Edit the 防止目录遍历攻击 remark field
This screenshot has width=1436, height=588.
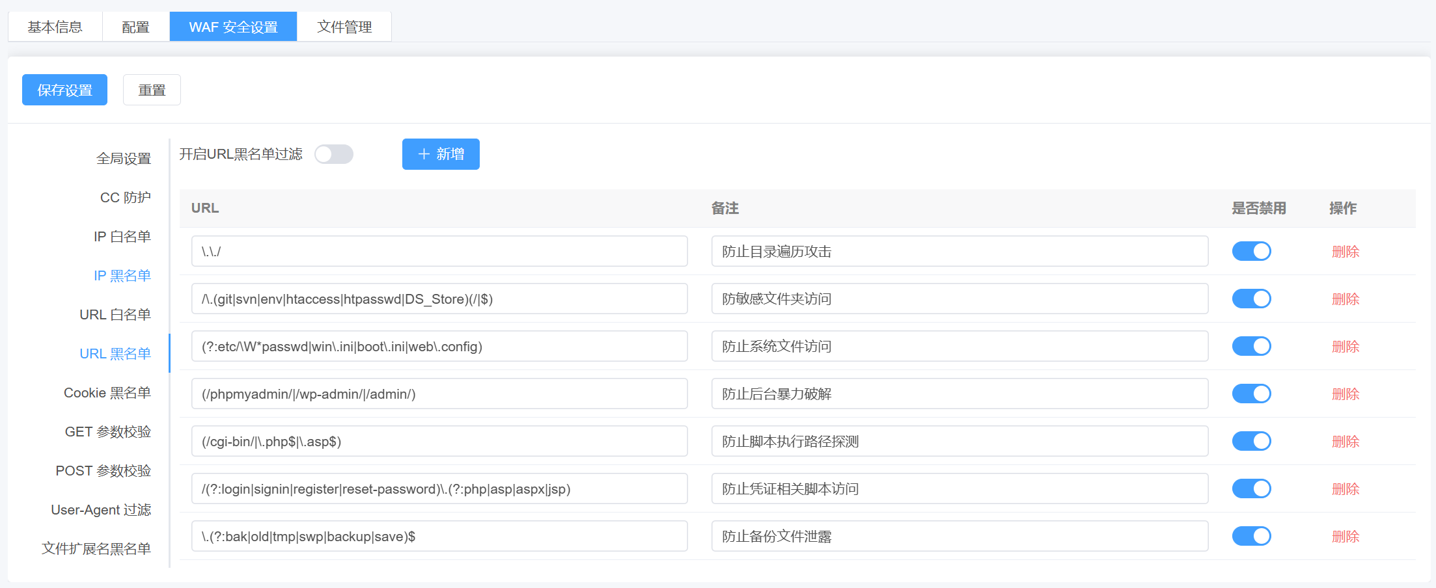point(960,251)
